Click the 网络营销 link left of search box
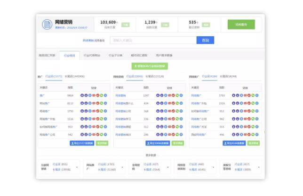The height and width of the screenshot is (196, 303). [88, 41]
